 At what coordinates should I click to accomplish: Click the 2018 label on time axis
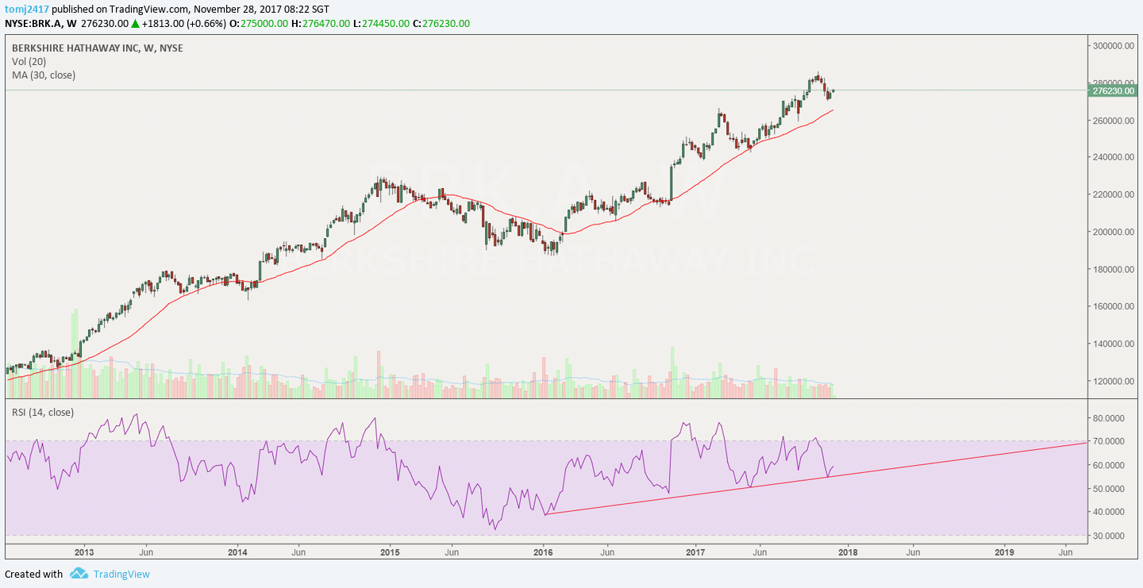pos(849,551)
